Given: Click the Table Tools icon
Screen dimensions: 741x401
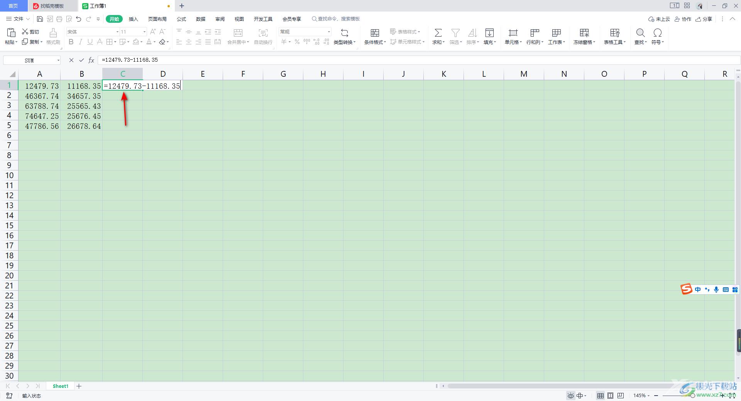Looking at the screenshot, I should [x=615, y=33].
